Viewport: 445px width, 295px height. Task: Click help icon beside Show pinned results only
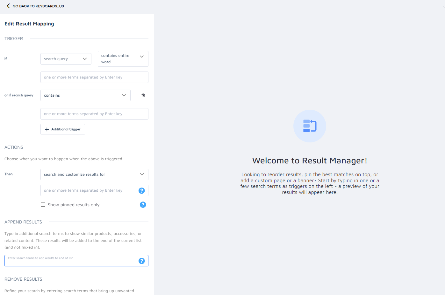point(143,205)
